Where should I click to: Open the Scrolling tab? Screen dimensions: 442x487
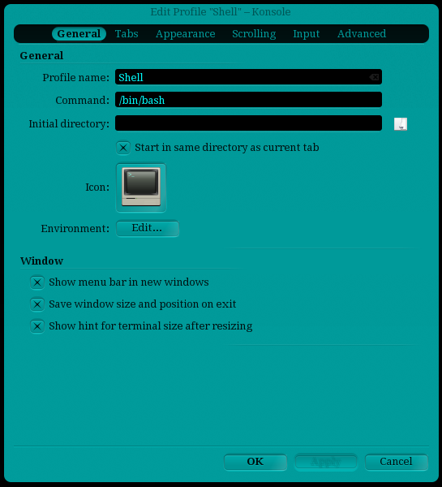click(254, 33)
